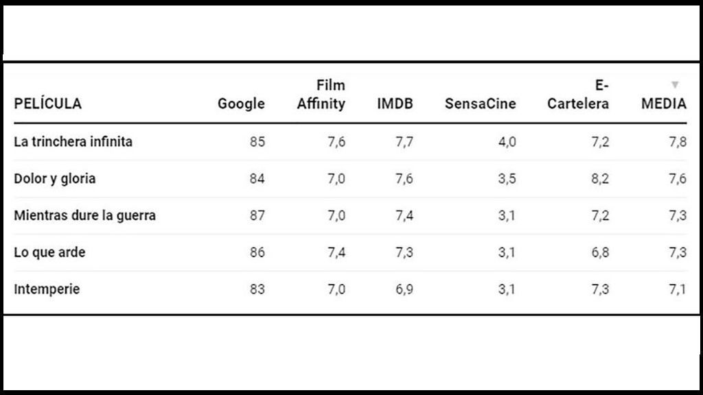This screenshot has width=703, height=395.
Task: Click Google score 85 for La trinchera
Action: coord(257,142)
